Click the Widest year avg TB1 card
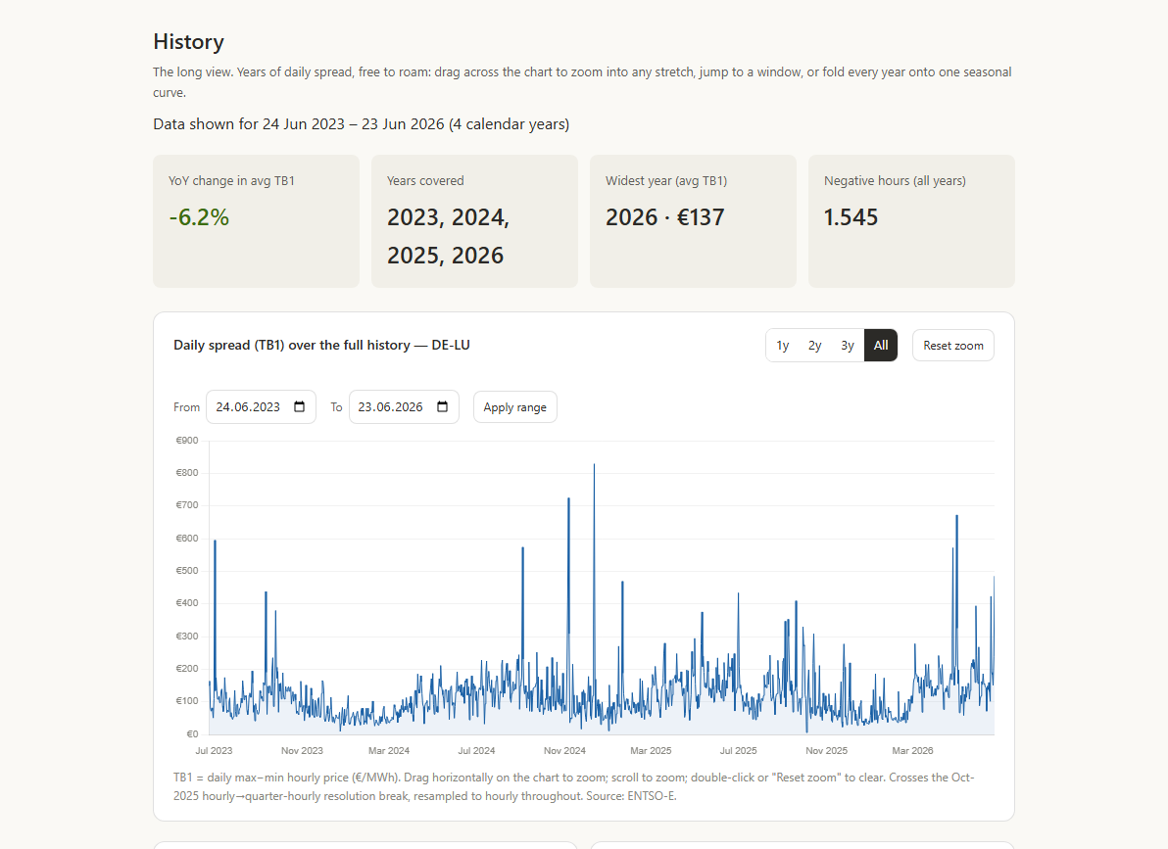The image size is (1168, 849). (693, 221)
